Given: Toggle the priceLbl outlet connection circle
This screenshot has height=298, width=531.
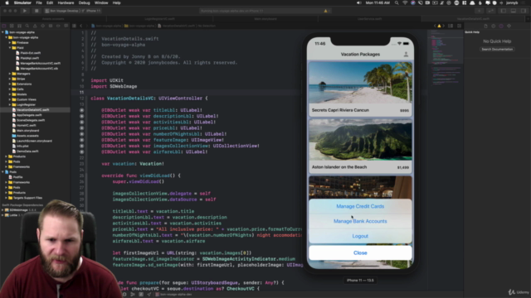Looking at the screenshot, I should (x=81, y=128).
